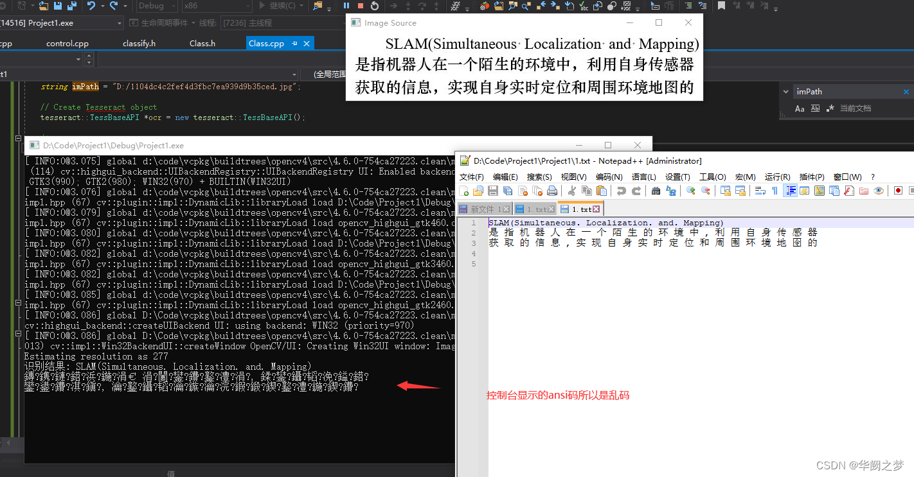Toggle Match case (Aa) in find panel

800,108
